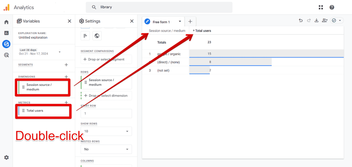Open the Google apps grid icon

pos(321,8)
